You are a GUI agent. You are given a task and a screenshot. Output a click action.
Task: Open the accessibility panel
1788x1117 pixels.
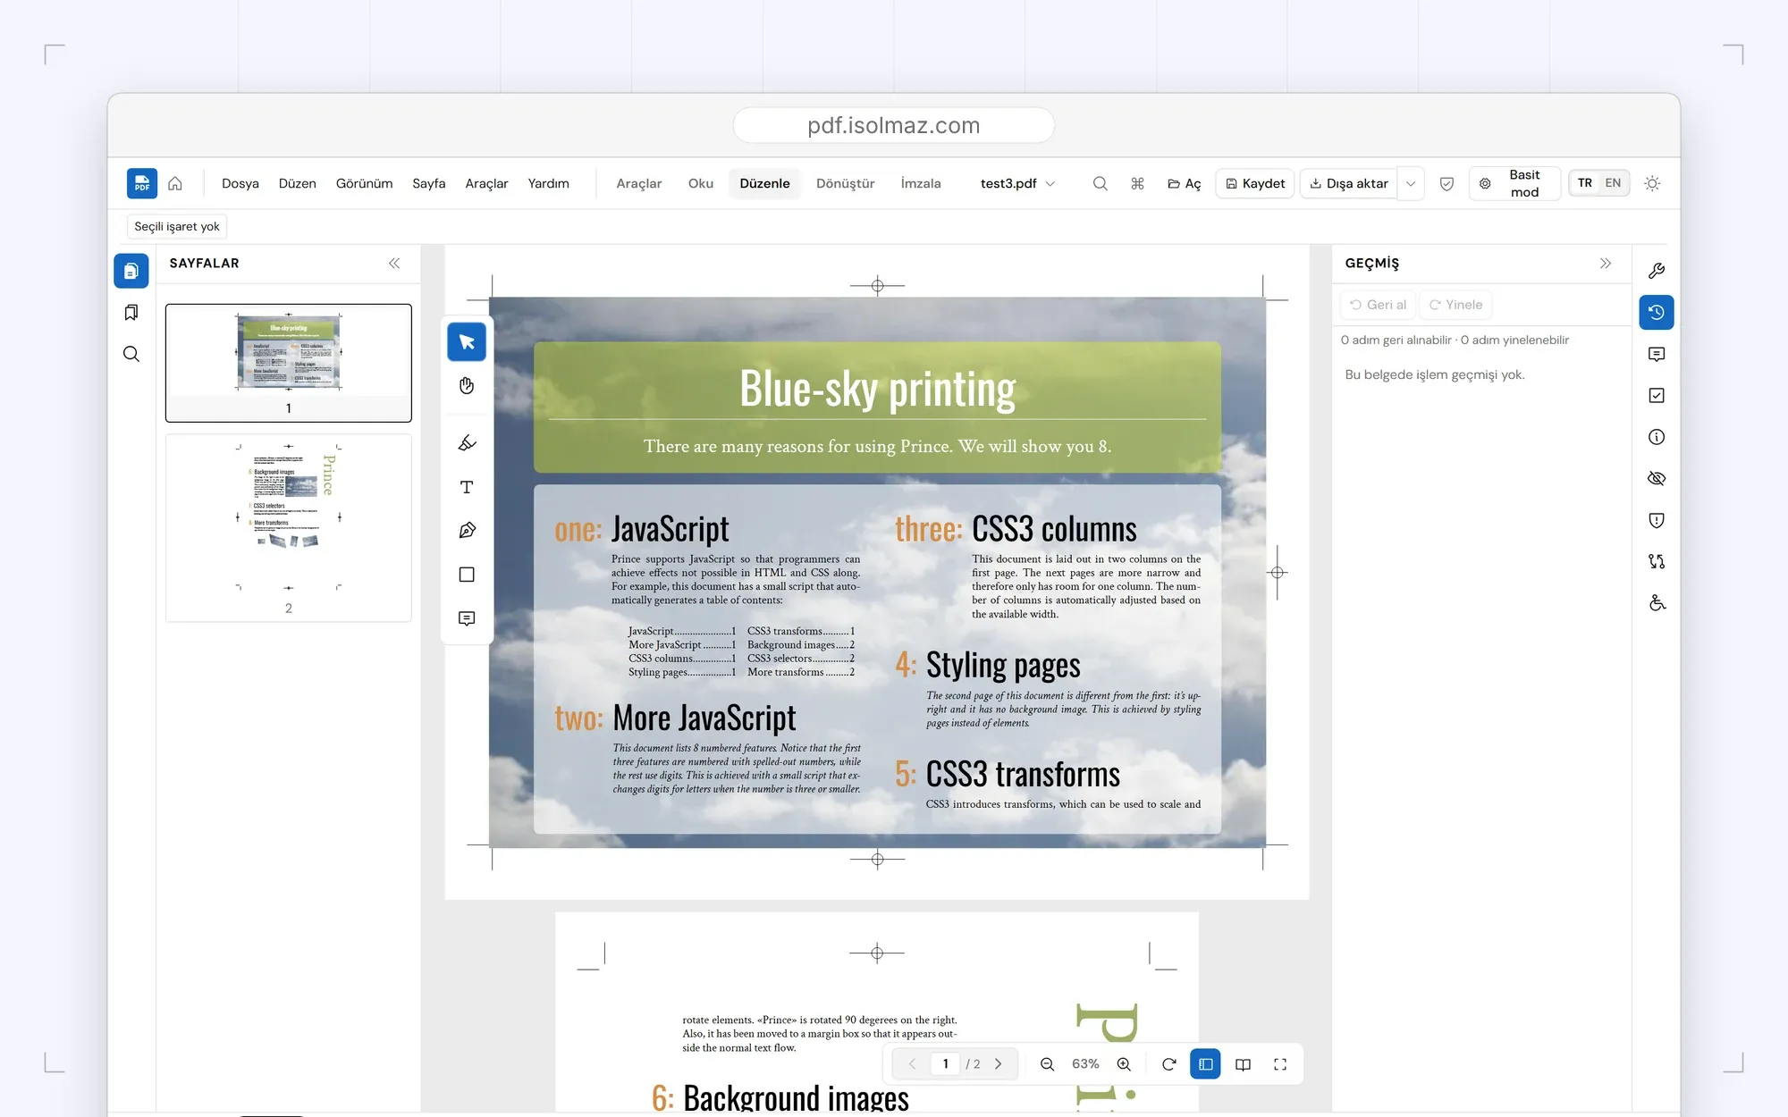point(1657,603)
